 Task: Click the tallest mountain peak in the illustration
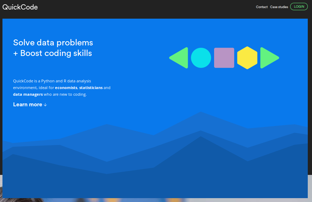pyautogui.click(x=200, y=113)
